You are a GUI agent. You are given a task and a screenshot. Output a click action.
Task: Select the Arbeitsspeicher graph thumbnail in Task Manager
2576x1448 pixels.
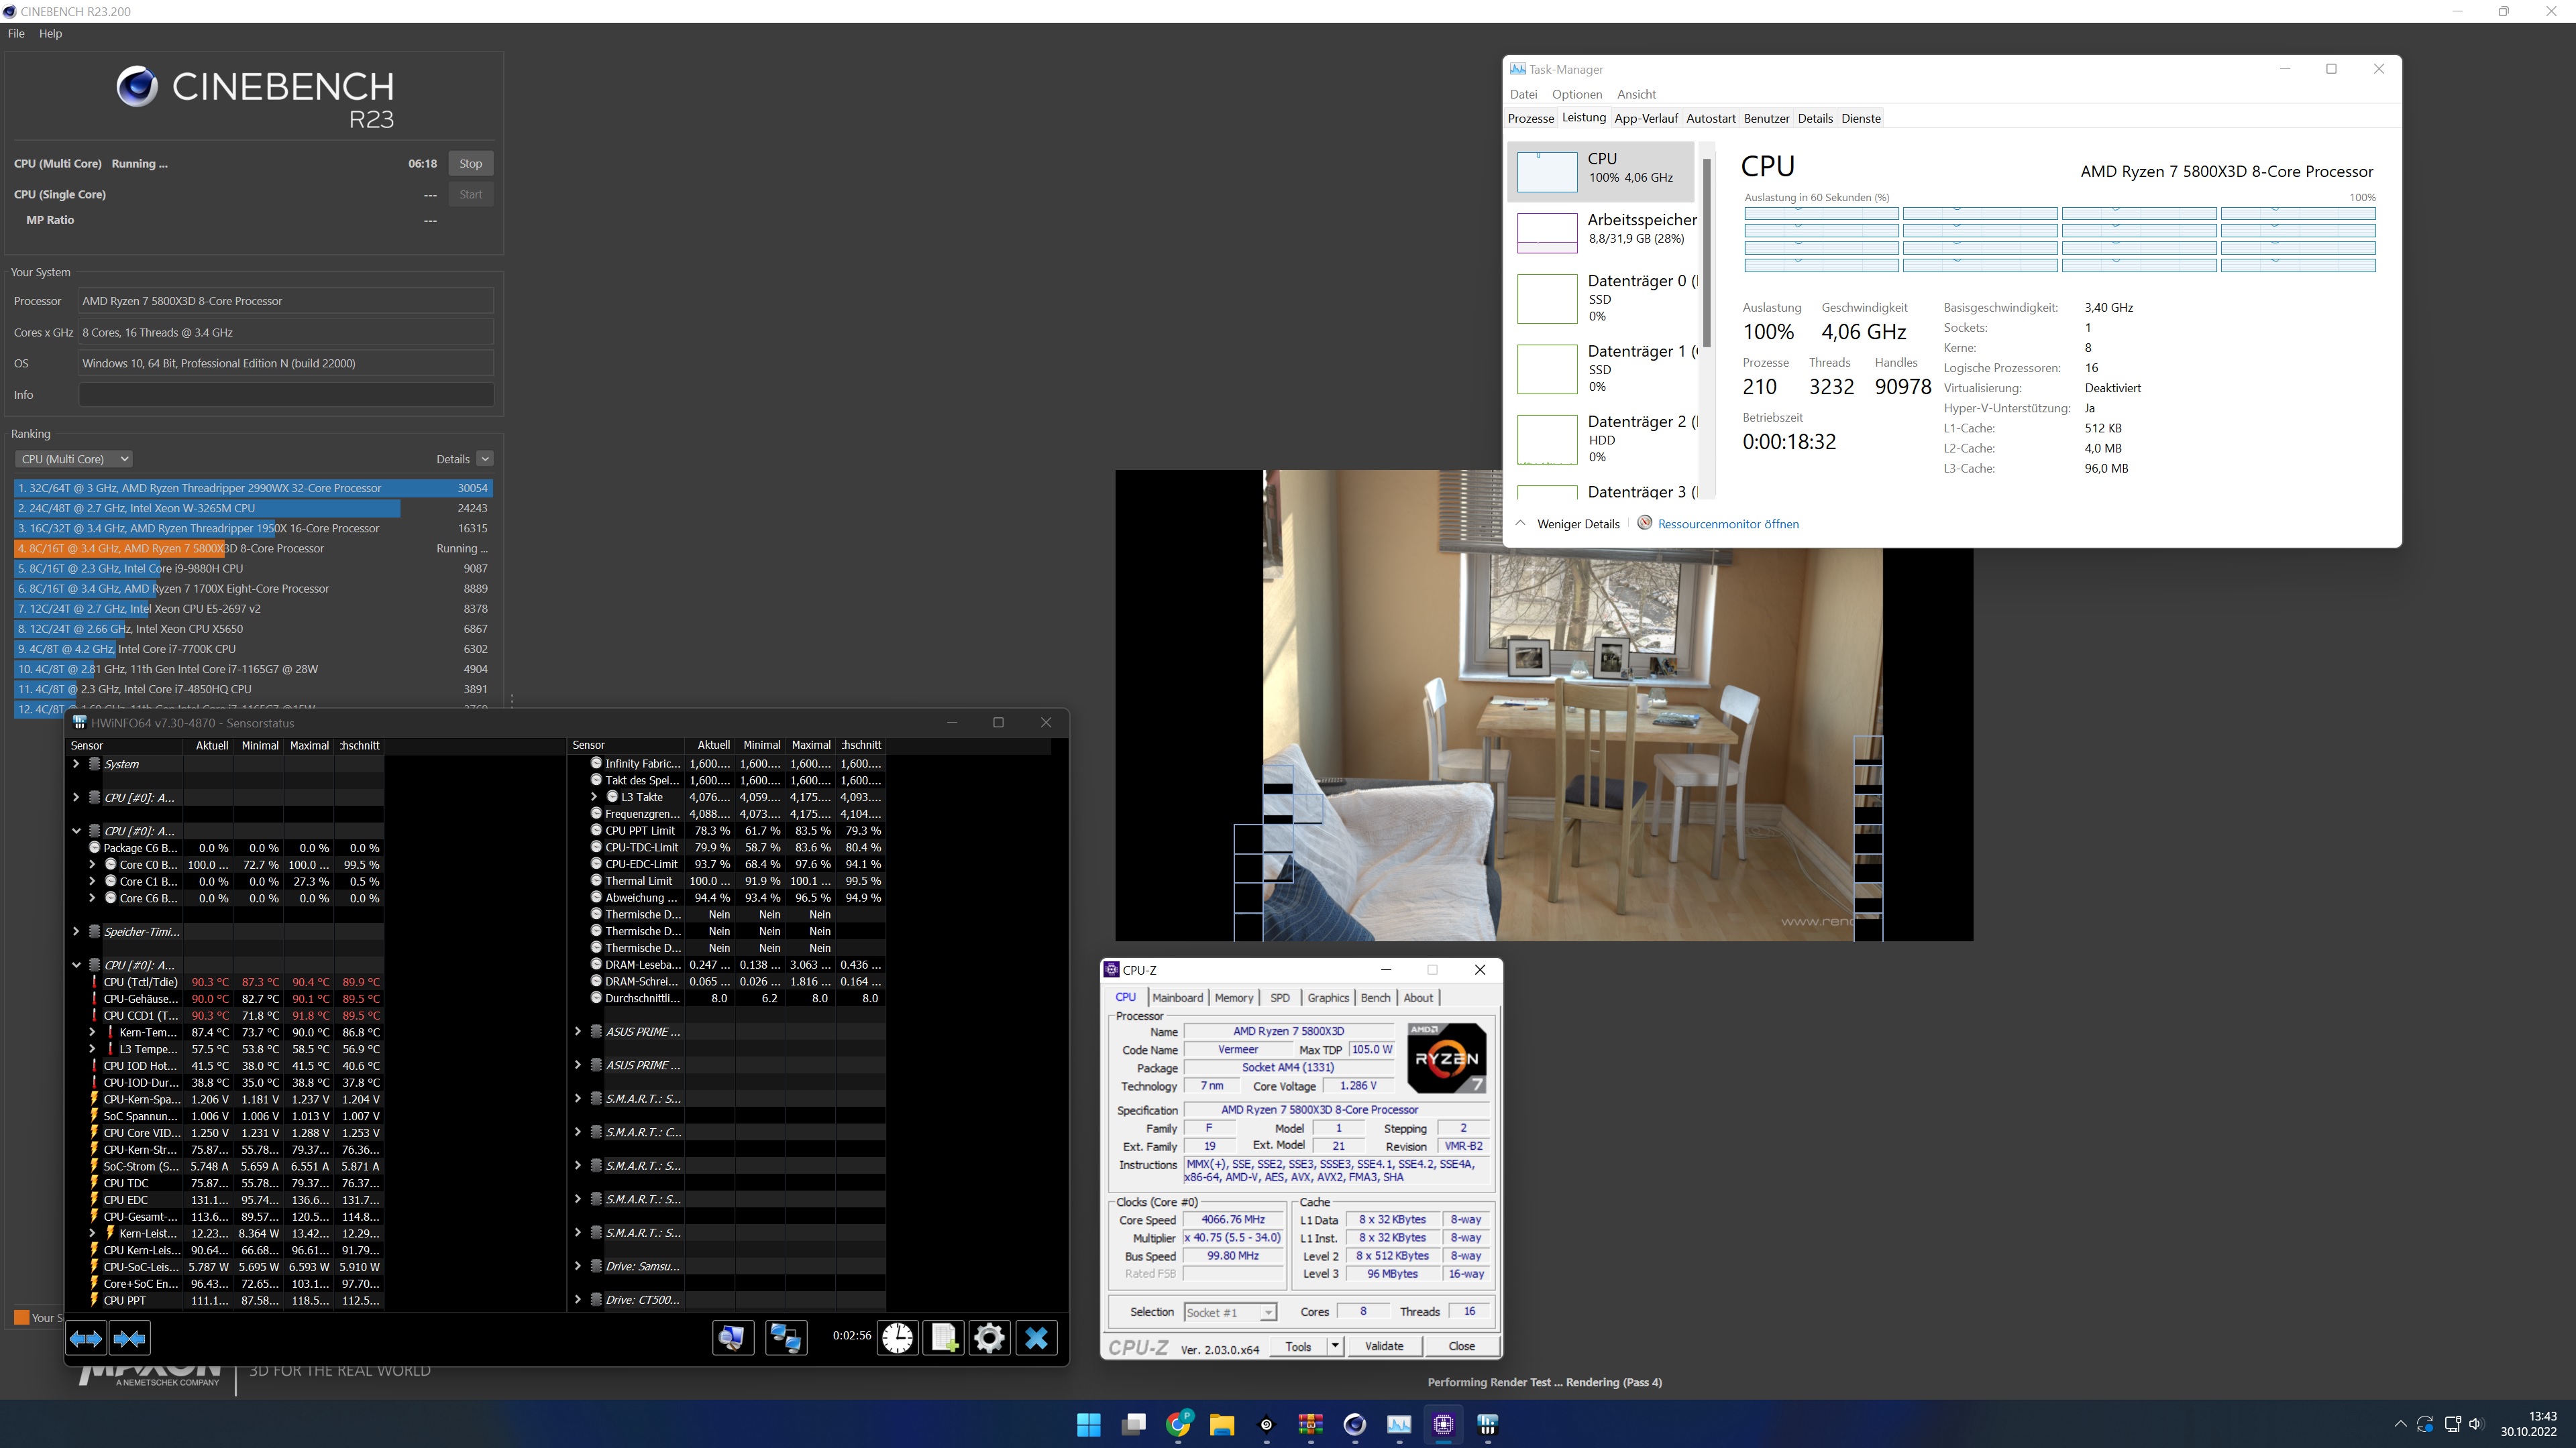[1547, 232]
